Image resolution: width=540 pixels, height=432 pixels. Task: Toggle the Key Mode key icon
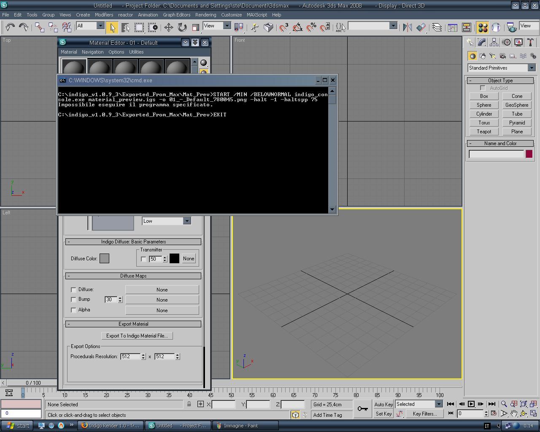pos(362,409)
